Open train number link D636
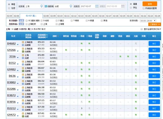 click(12, 76)
